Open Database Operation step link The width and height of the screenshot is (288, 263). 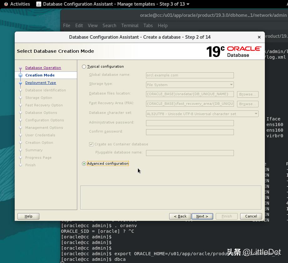[43, 68]
